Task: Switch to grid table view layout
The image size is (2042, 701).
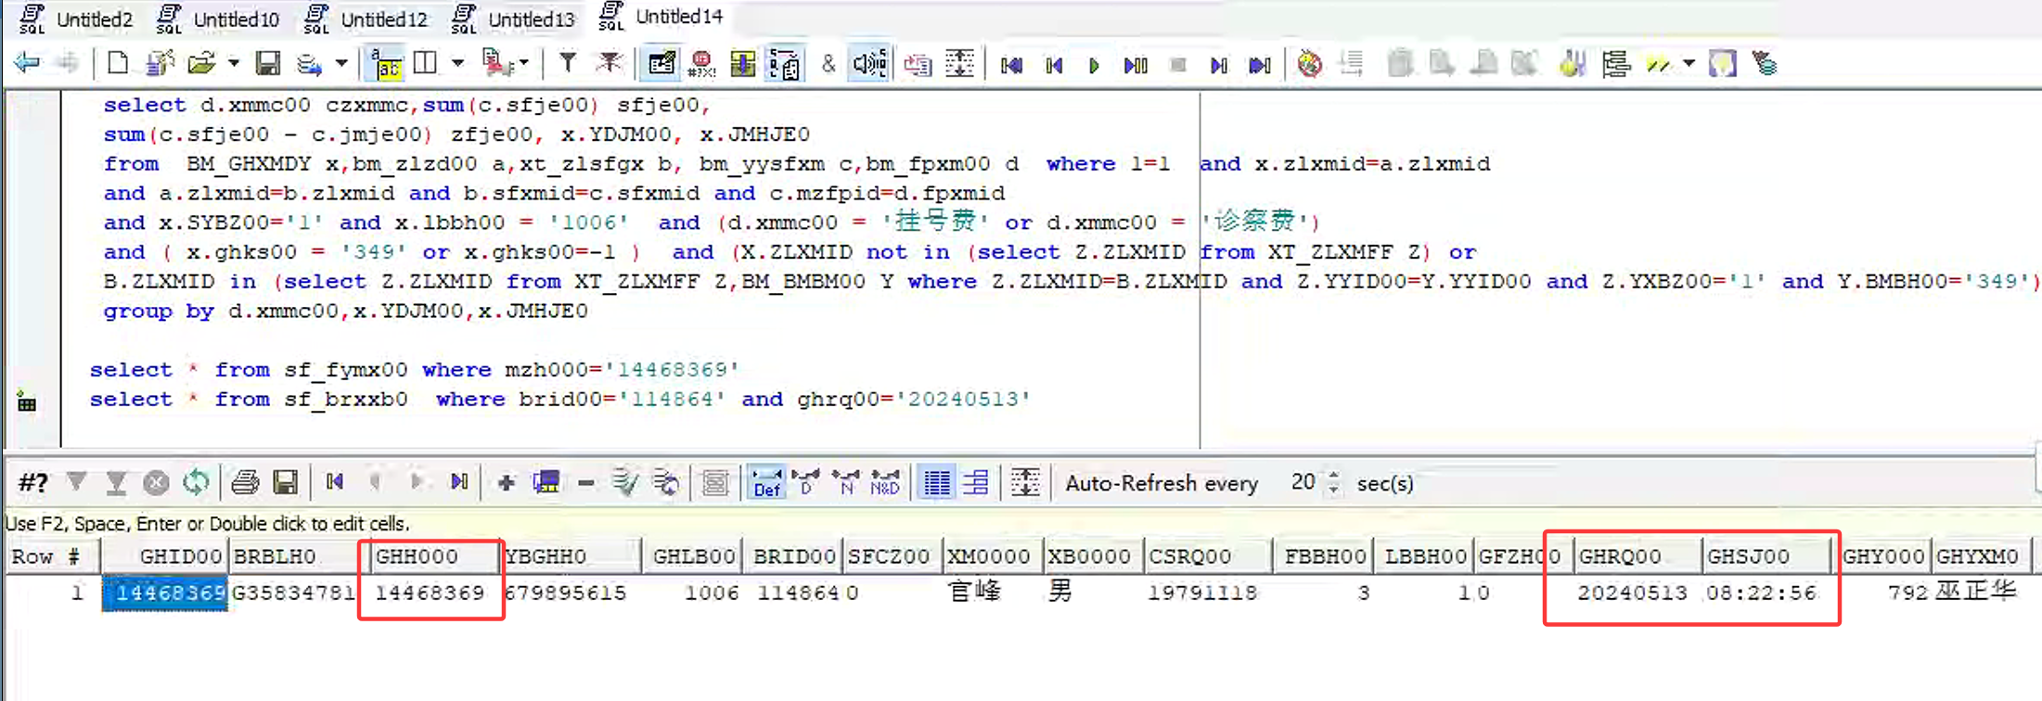Action: (937, 482)
